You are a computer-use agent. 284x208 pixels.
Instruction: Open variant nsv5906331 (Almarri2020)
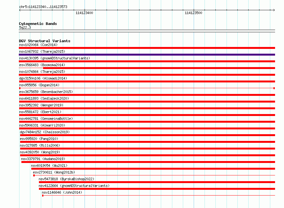tap(42, 125)
